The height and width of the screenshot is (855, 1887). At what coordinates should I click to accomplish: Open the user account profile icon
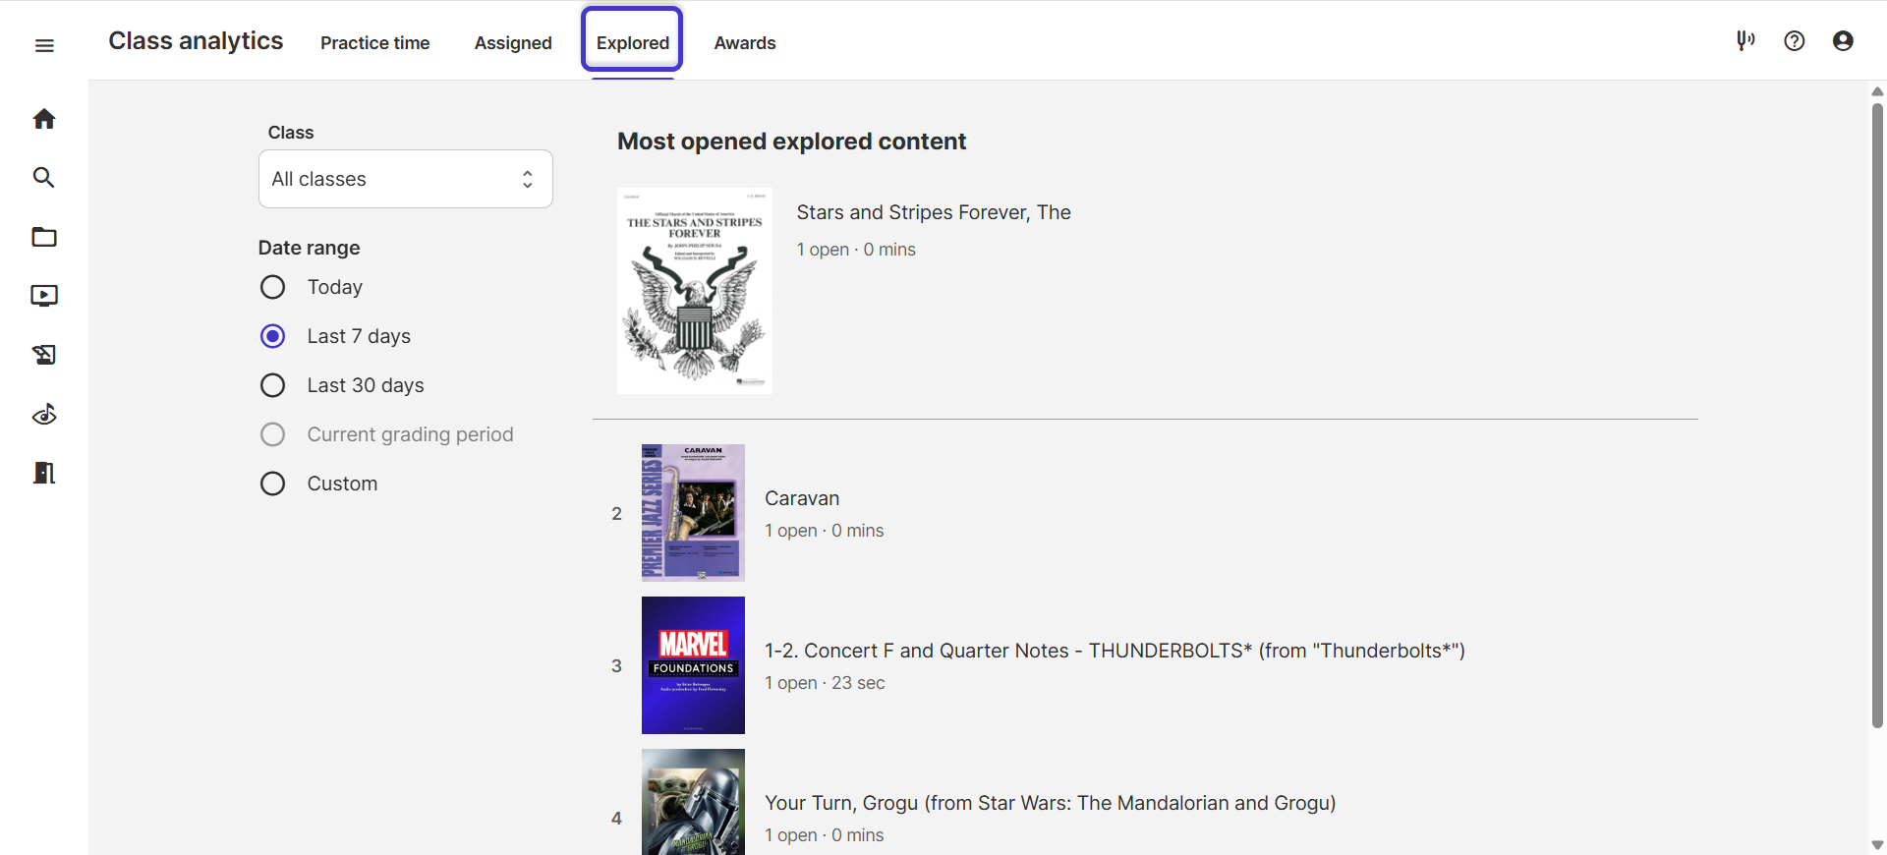pos(1843,40)
